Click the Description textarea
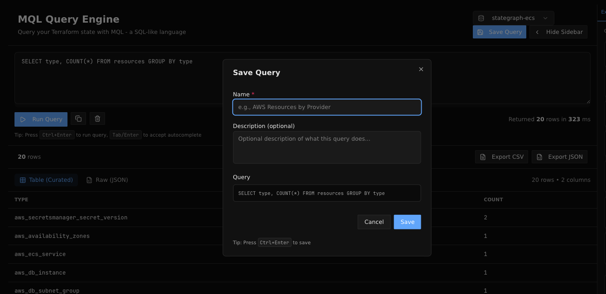Viewport: 606px width, 294px height. (x=327, y=147)
